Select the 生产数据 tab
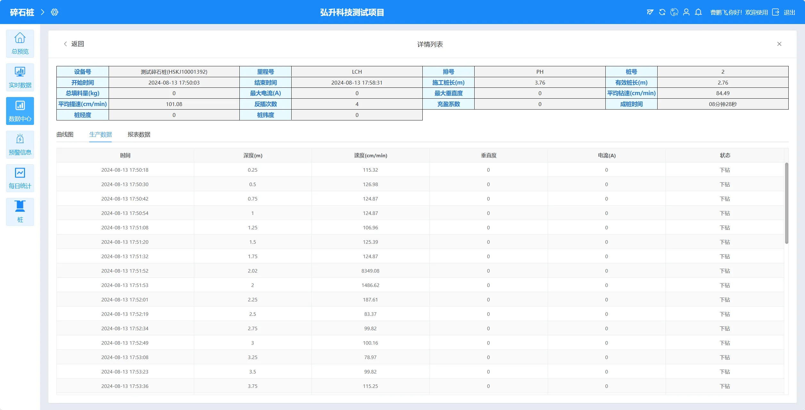805x410 pixels. click(x=100, y=135)
